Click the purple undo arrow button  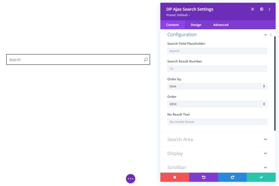(x=203, y=177)
